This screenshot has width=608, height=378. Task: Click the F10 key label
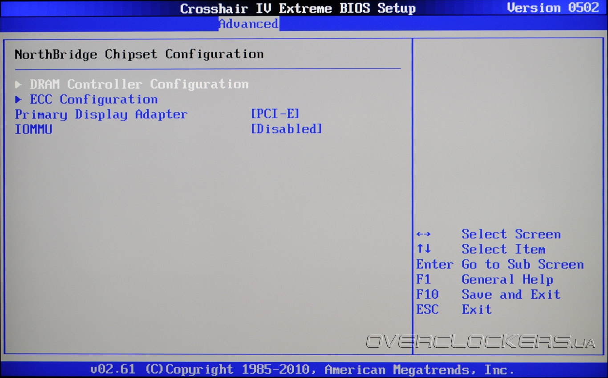coord(427,295)
